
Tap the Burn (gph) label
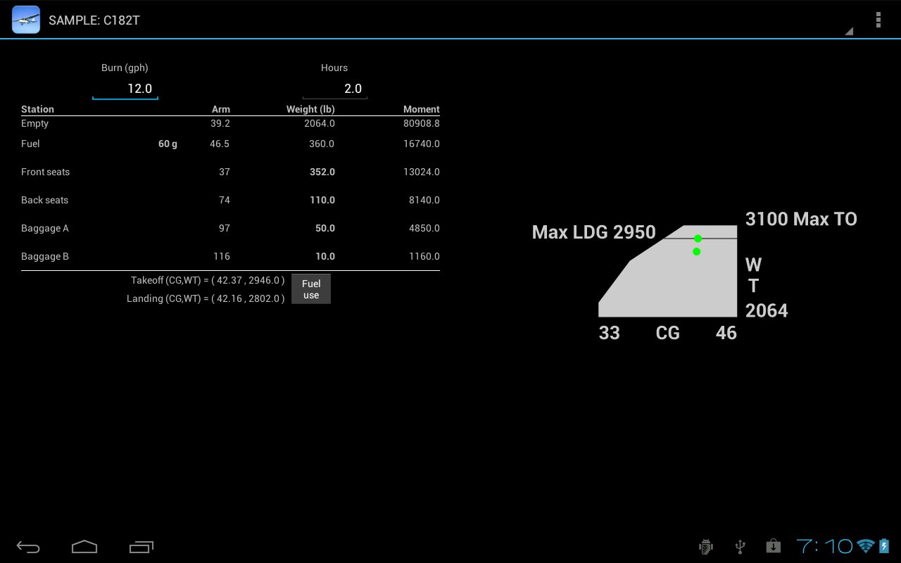(x=125, y=68)
